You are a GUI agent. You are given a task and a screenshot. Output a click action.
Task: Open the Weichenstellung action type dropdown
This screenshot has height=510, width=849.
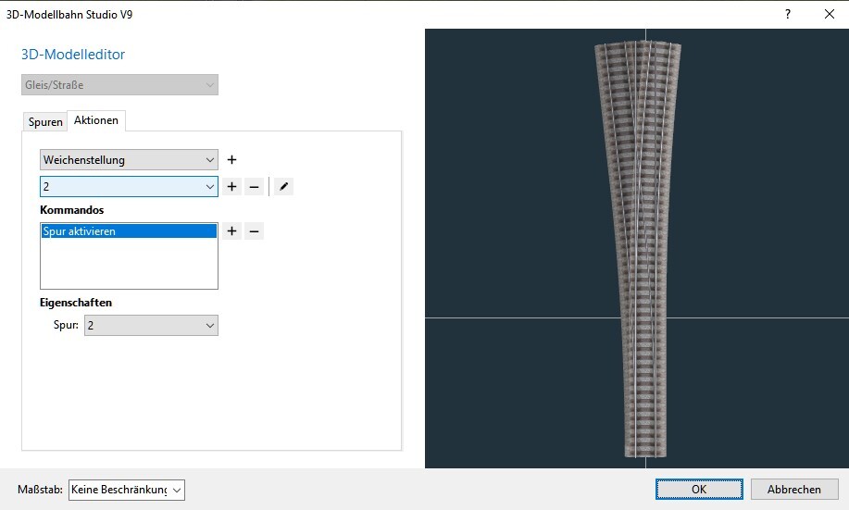[129, 160]
